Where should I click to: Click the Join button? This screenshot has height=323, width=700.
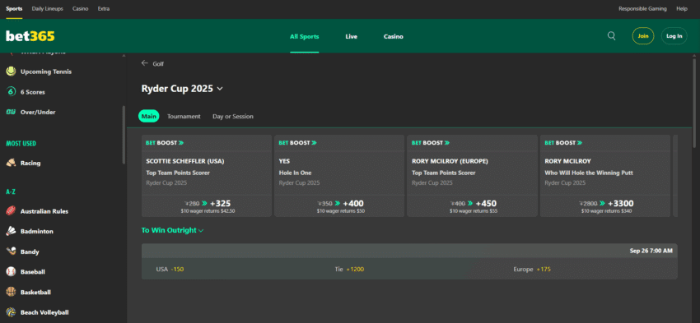pyautogui.click(x=643, y=36)
